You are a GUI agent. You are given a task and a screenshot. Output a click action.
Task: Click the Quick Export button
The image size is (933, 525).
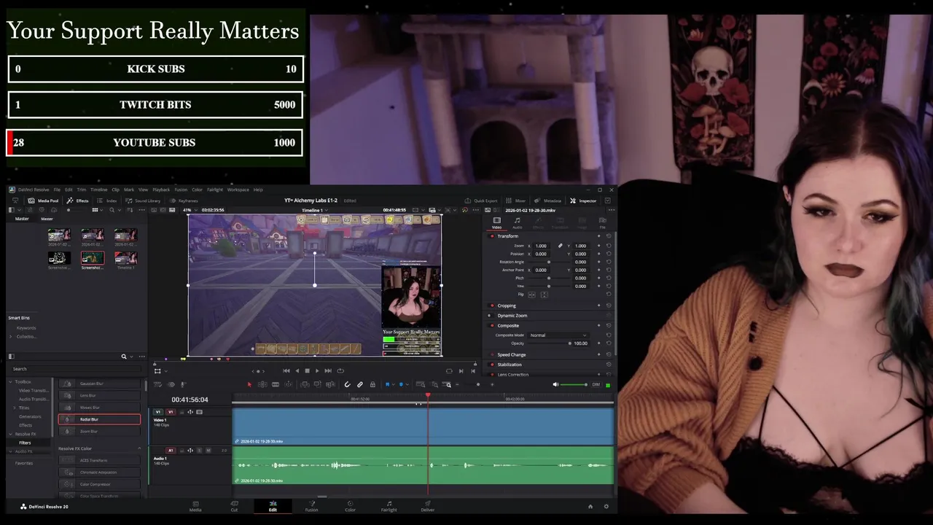(481, 201)
